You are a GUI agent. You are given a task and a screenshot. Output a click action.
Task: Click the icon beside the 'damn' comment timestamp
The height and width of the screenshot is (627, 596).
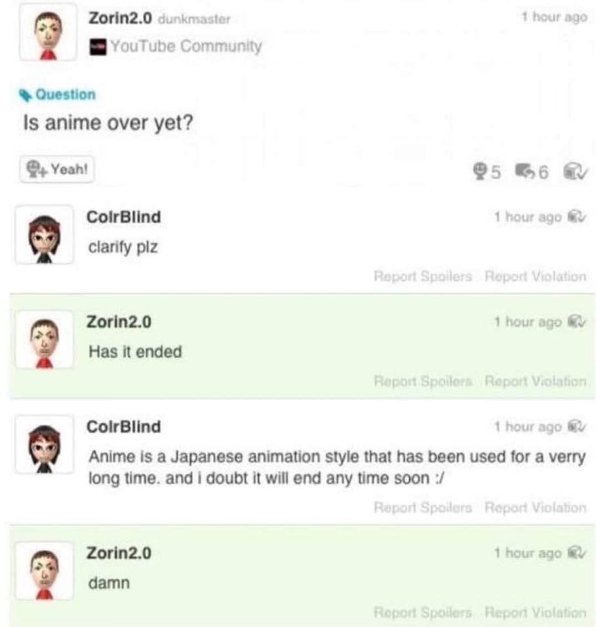click(x=577, y=553)
